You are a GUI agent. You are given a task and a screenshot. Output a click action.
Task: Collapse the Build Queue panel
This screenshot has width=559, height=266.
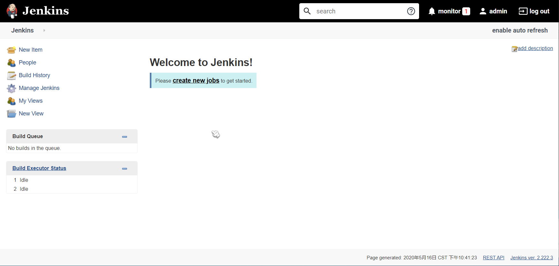[125, 137]
